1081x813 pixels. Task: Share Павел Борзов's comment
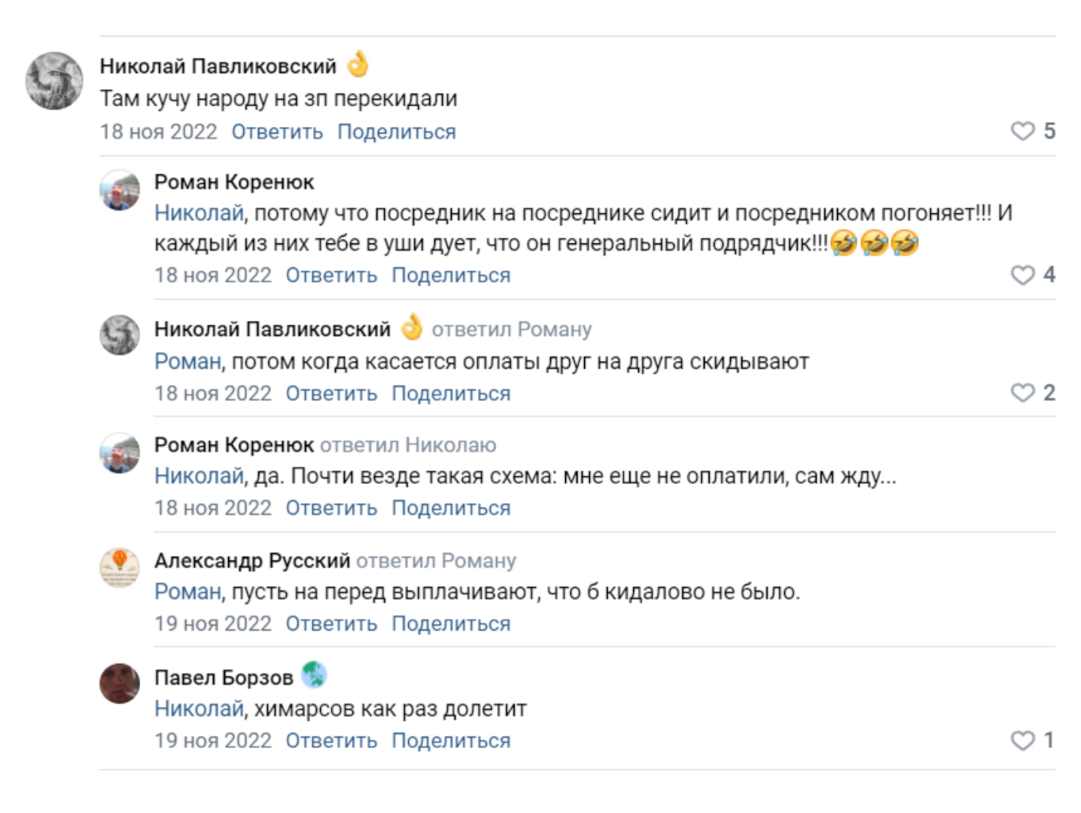451,741
